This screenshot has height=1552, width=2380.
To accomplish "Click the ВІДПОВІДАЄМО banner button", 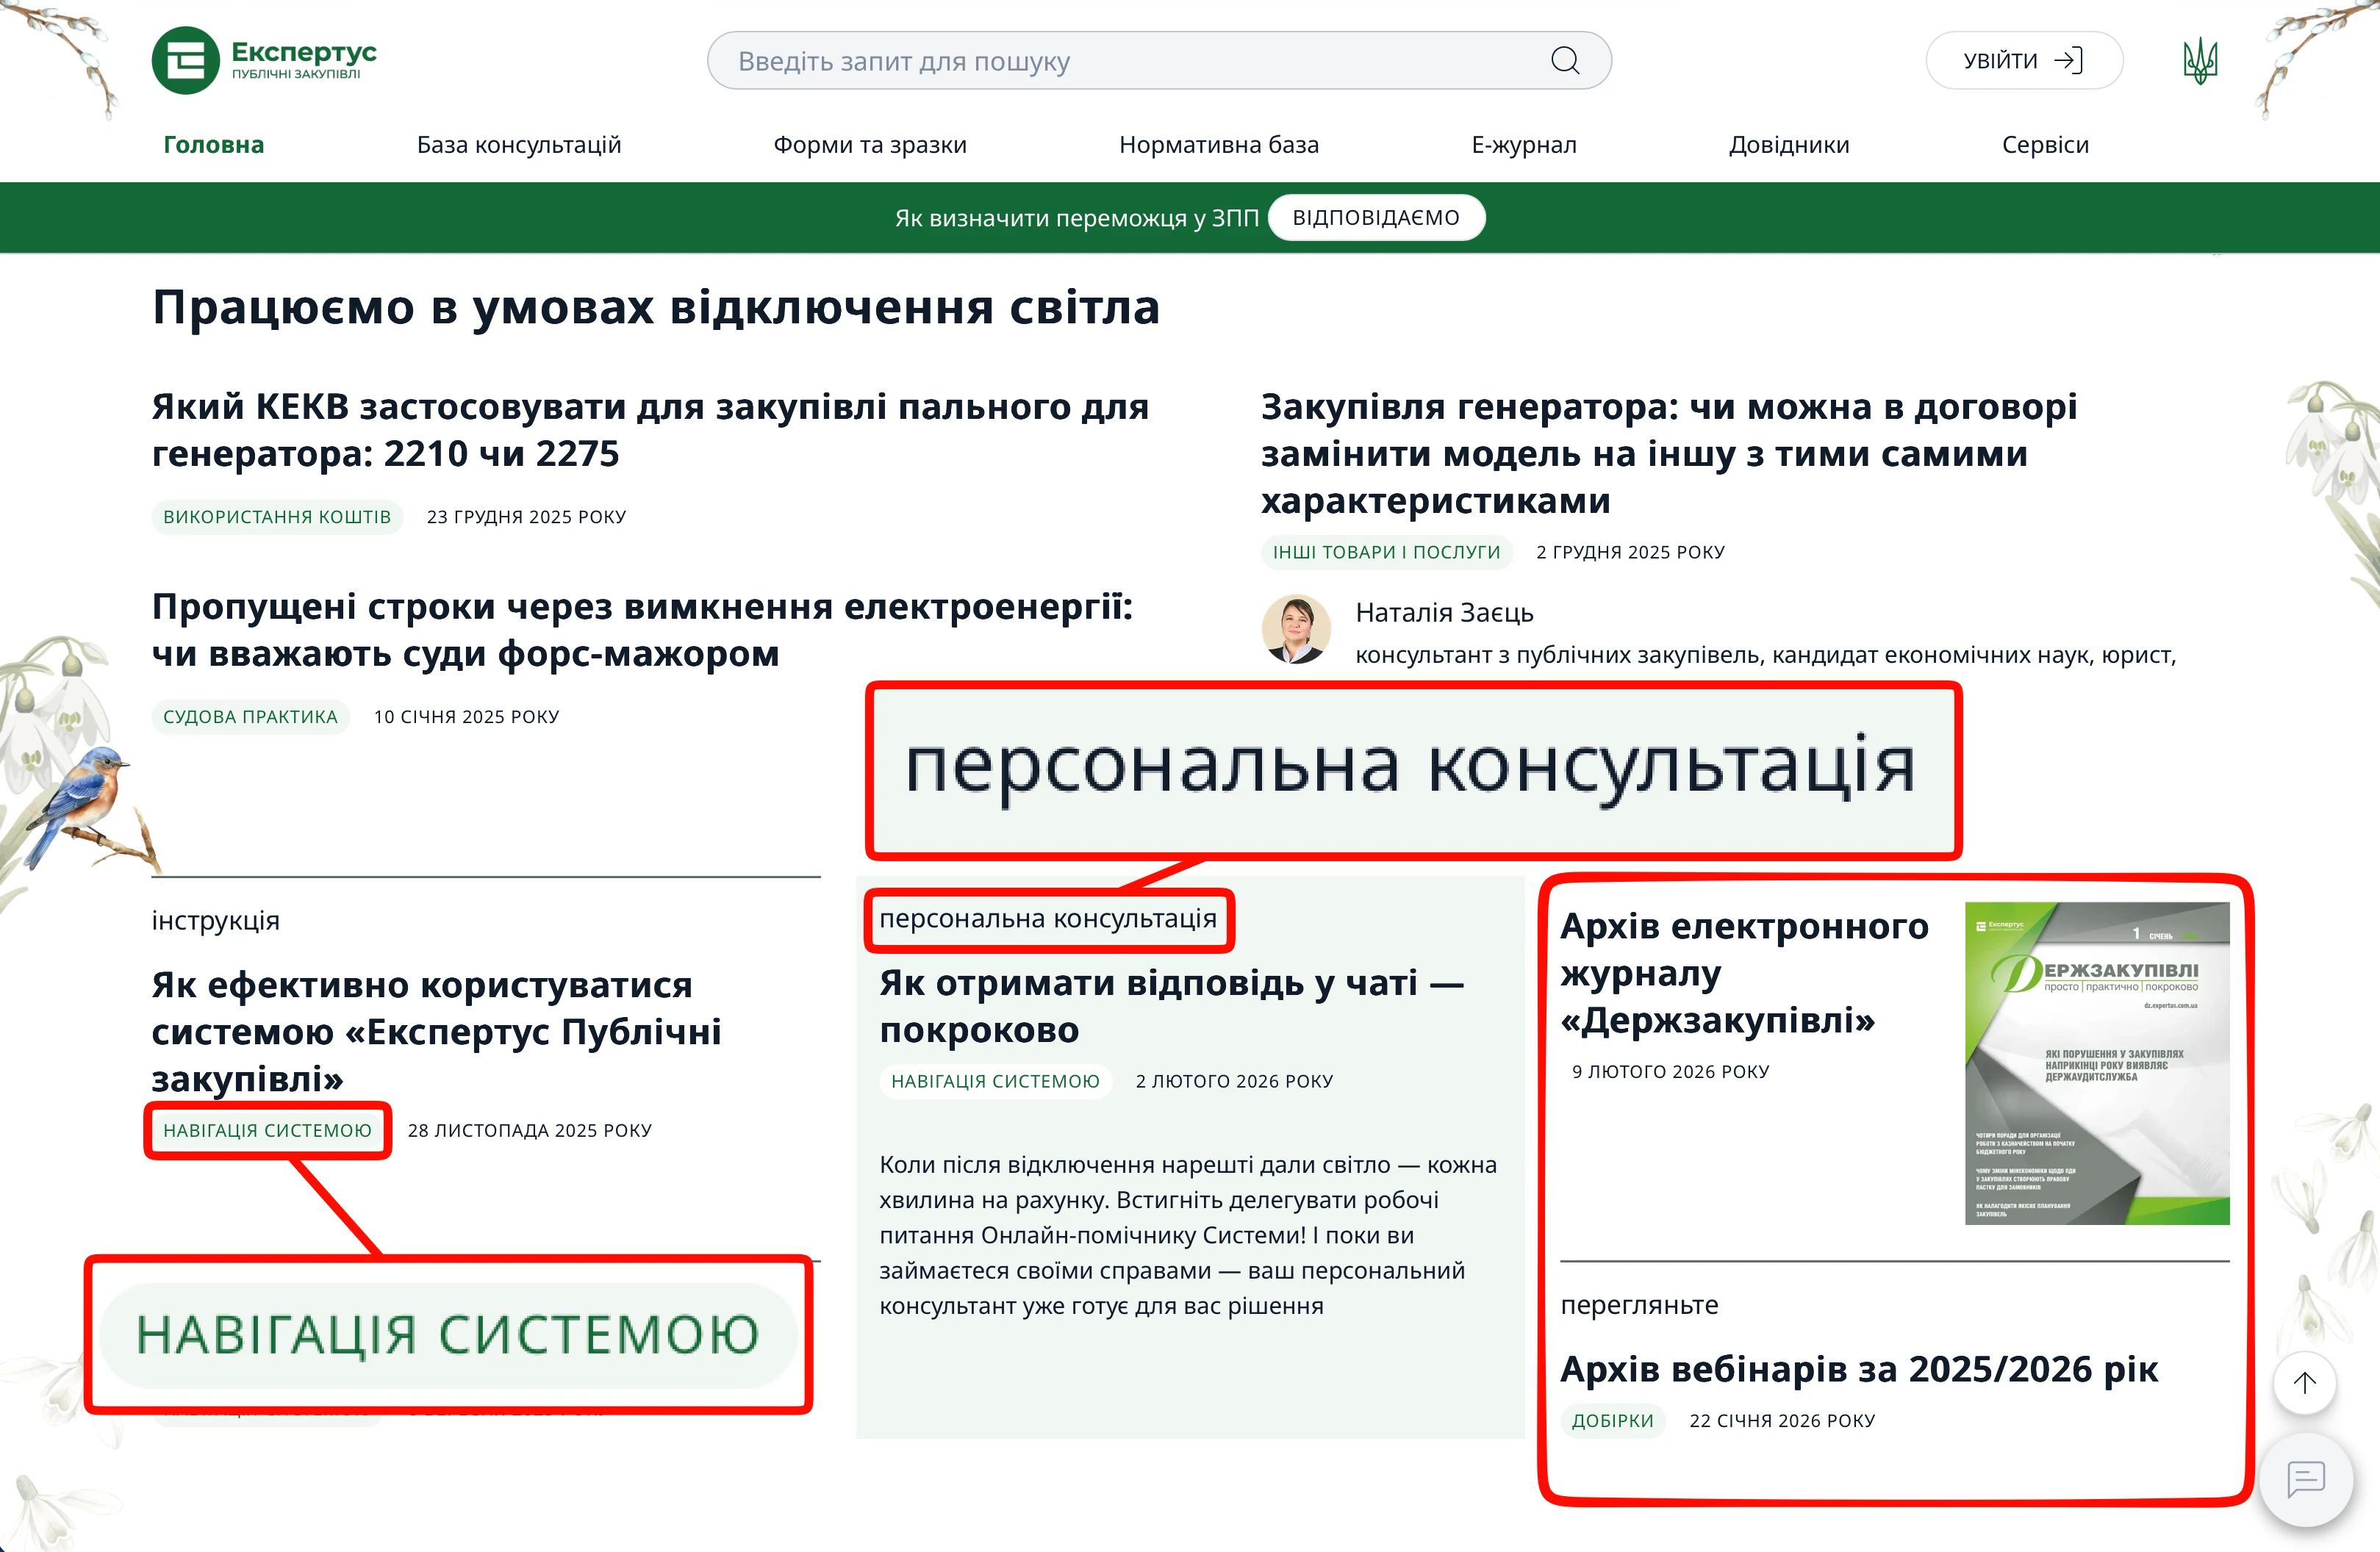I will tap(1377, 217).
